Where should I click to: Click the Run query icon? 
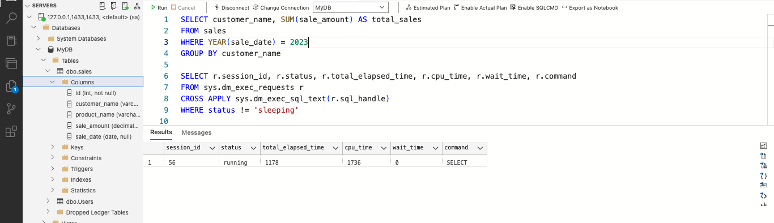tap(153, 8)
